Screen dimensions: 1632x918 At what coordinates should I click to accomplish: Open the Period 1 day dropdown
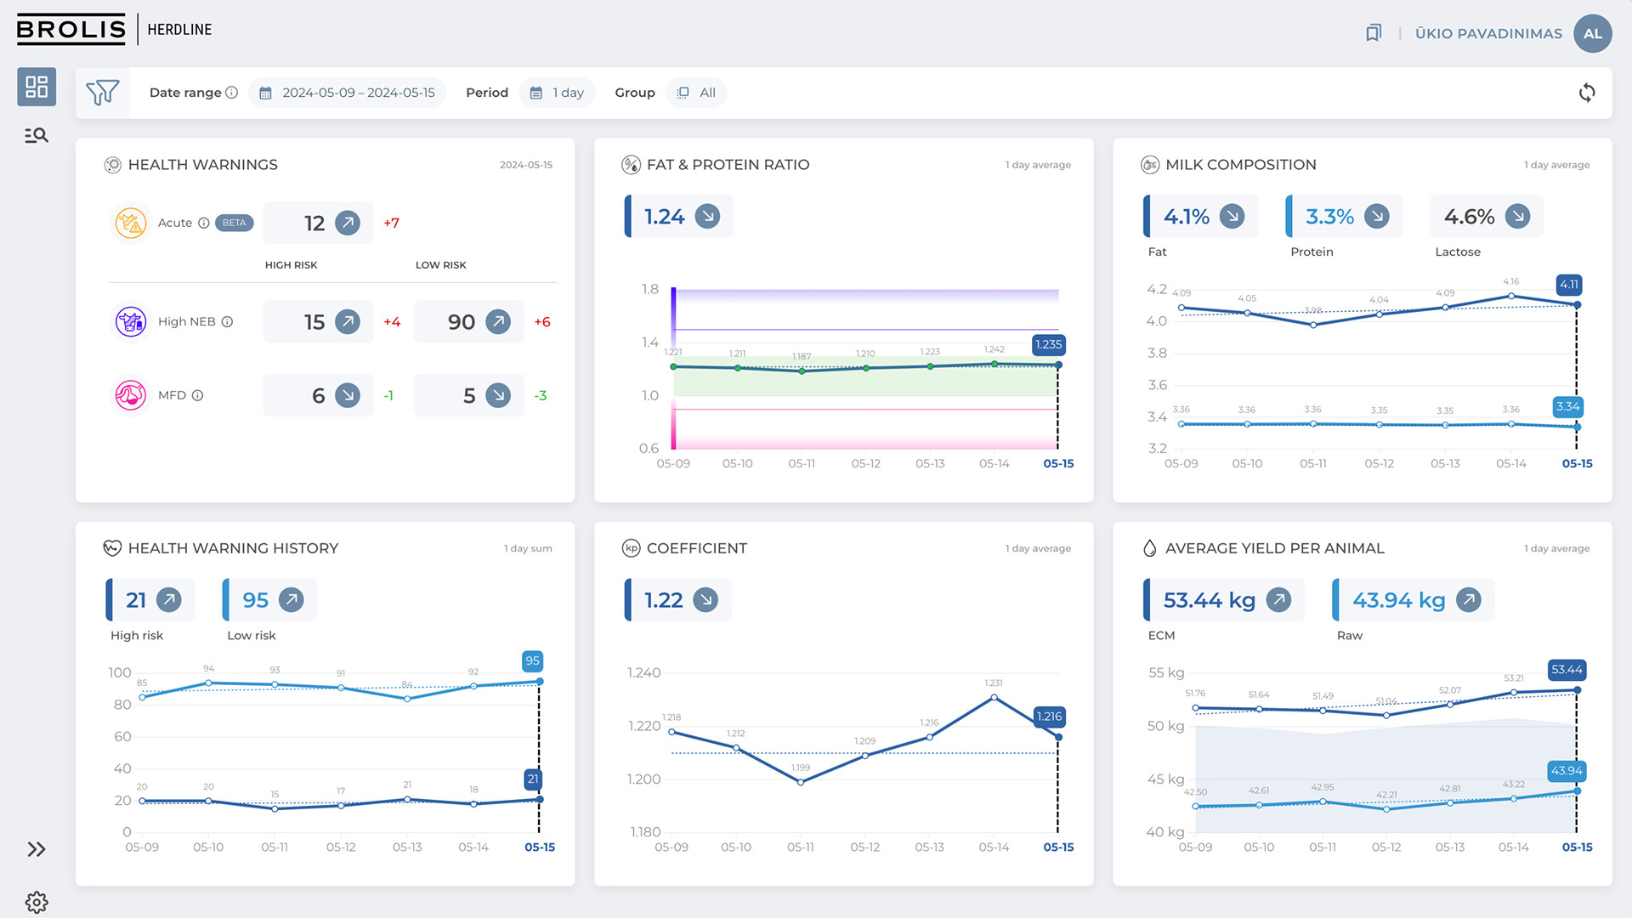click(558, 93)
